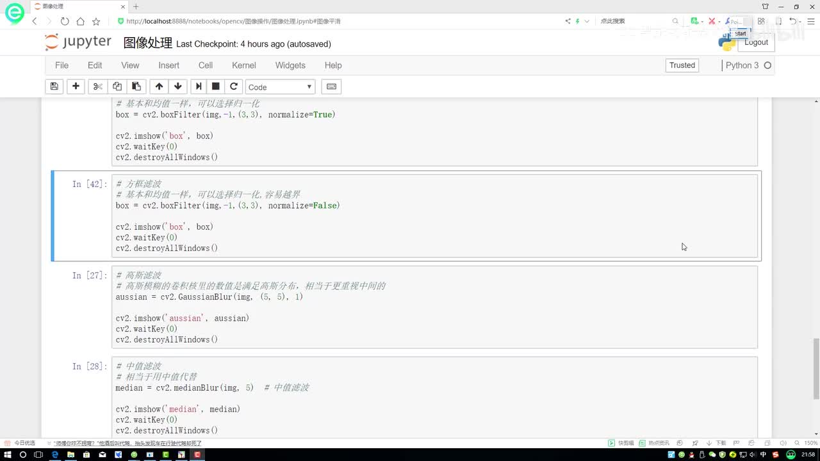Open the Windows Start menu
The height and width of the screenshot is (461, 820).
pyautogui.click(x=6, y=455)
